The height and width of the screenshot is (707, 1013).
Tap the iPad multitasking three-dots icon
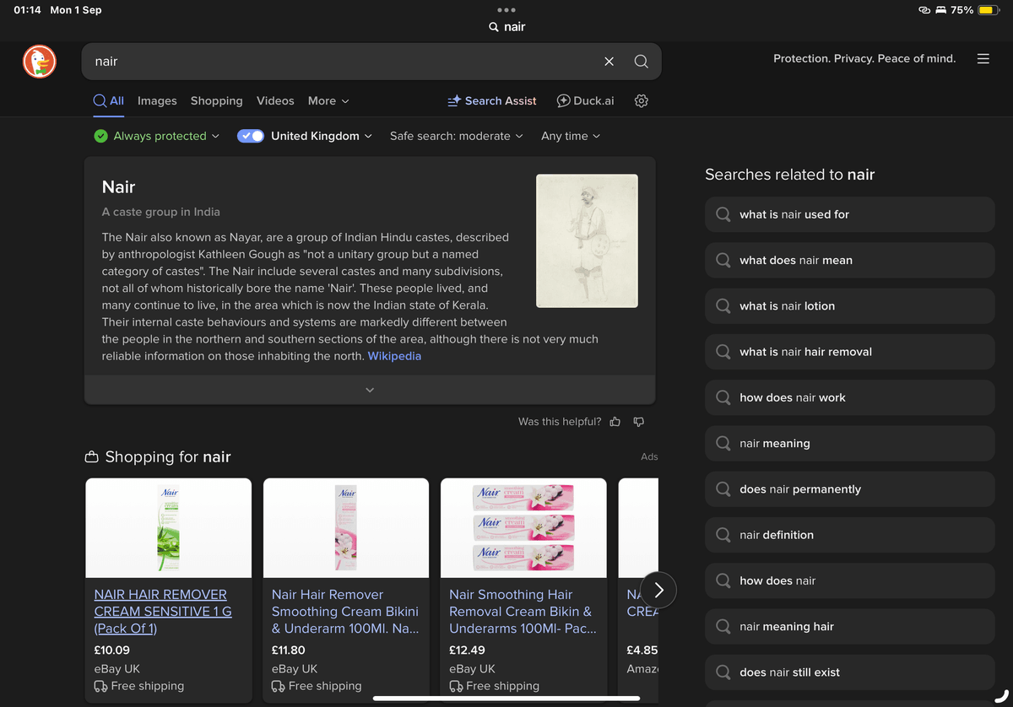point(506,10)
